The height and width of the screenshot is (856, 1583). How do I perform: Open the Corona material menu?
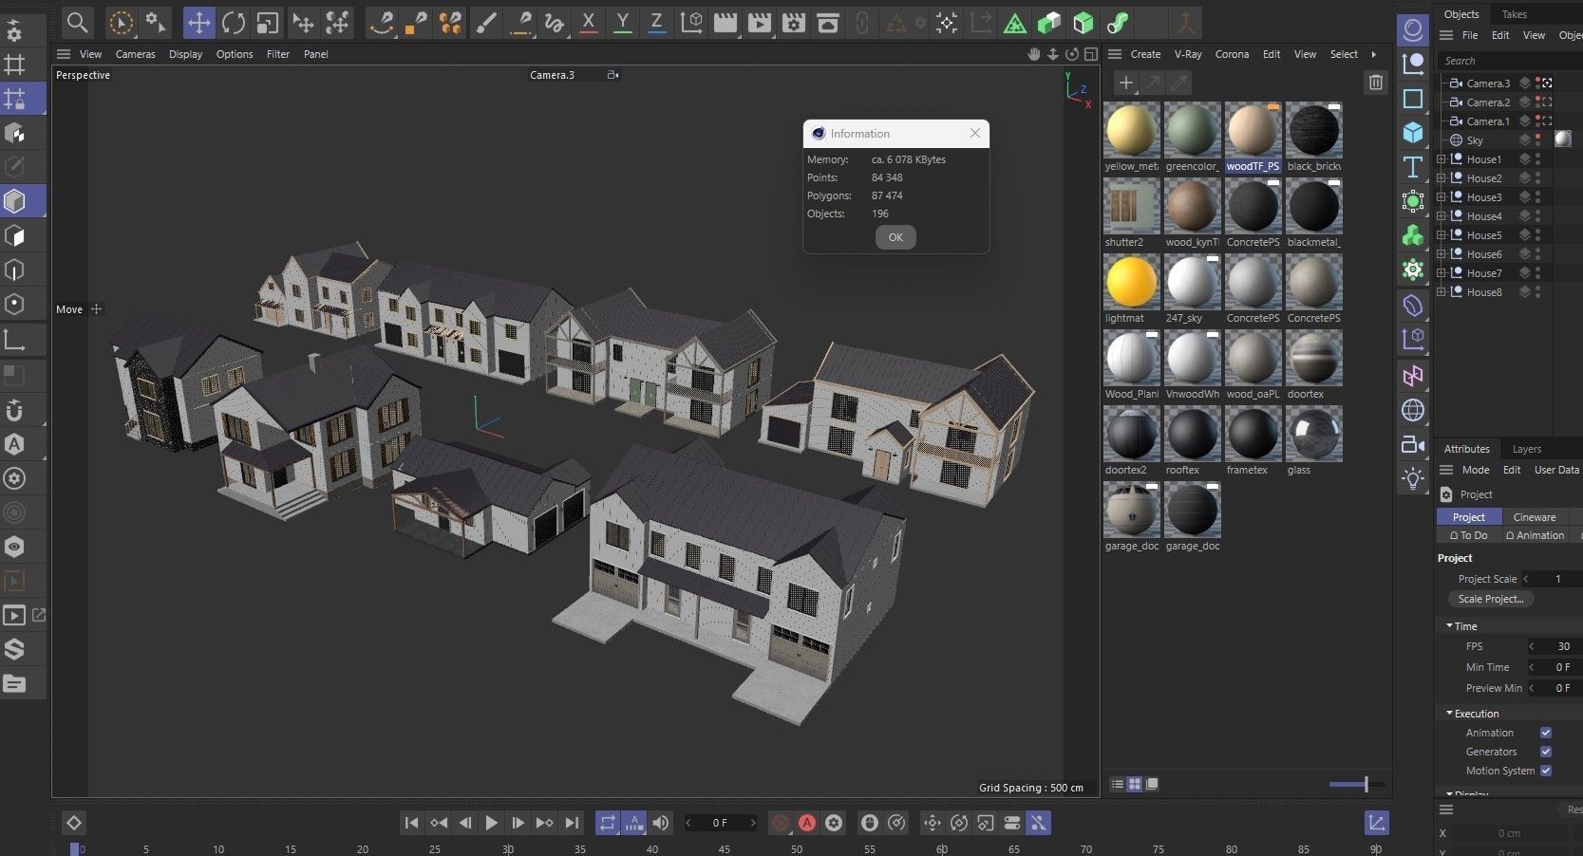coord(1232,54)
